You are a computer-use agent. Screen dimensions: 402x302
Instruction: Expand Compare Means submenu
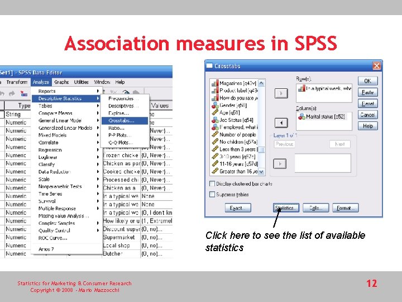(66, 113)
